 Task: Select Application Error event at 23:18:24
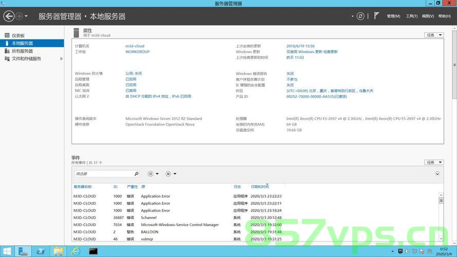[255, 210]
